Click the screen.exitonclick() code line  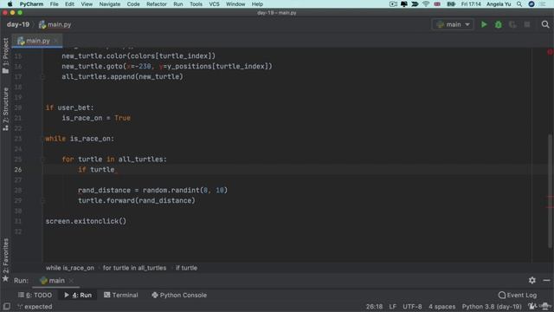point(86,221)
